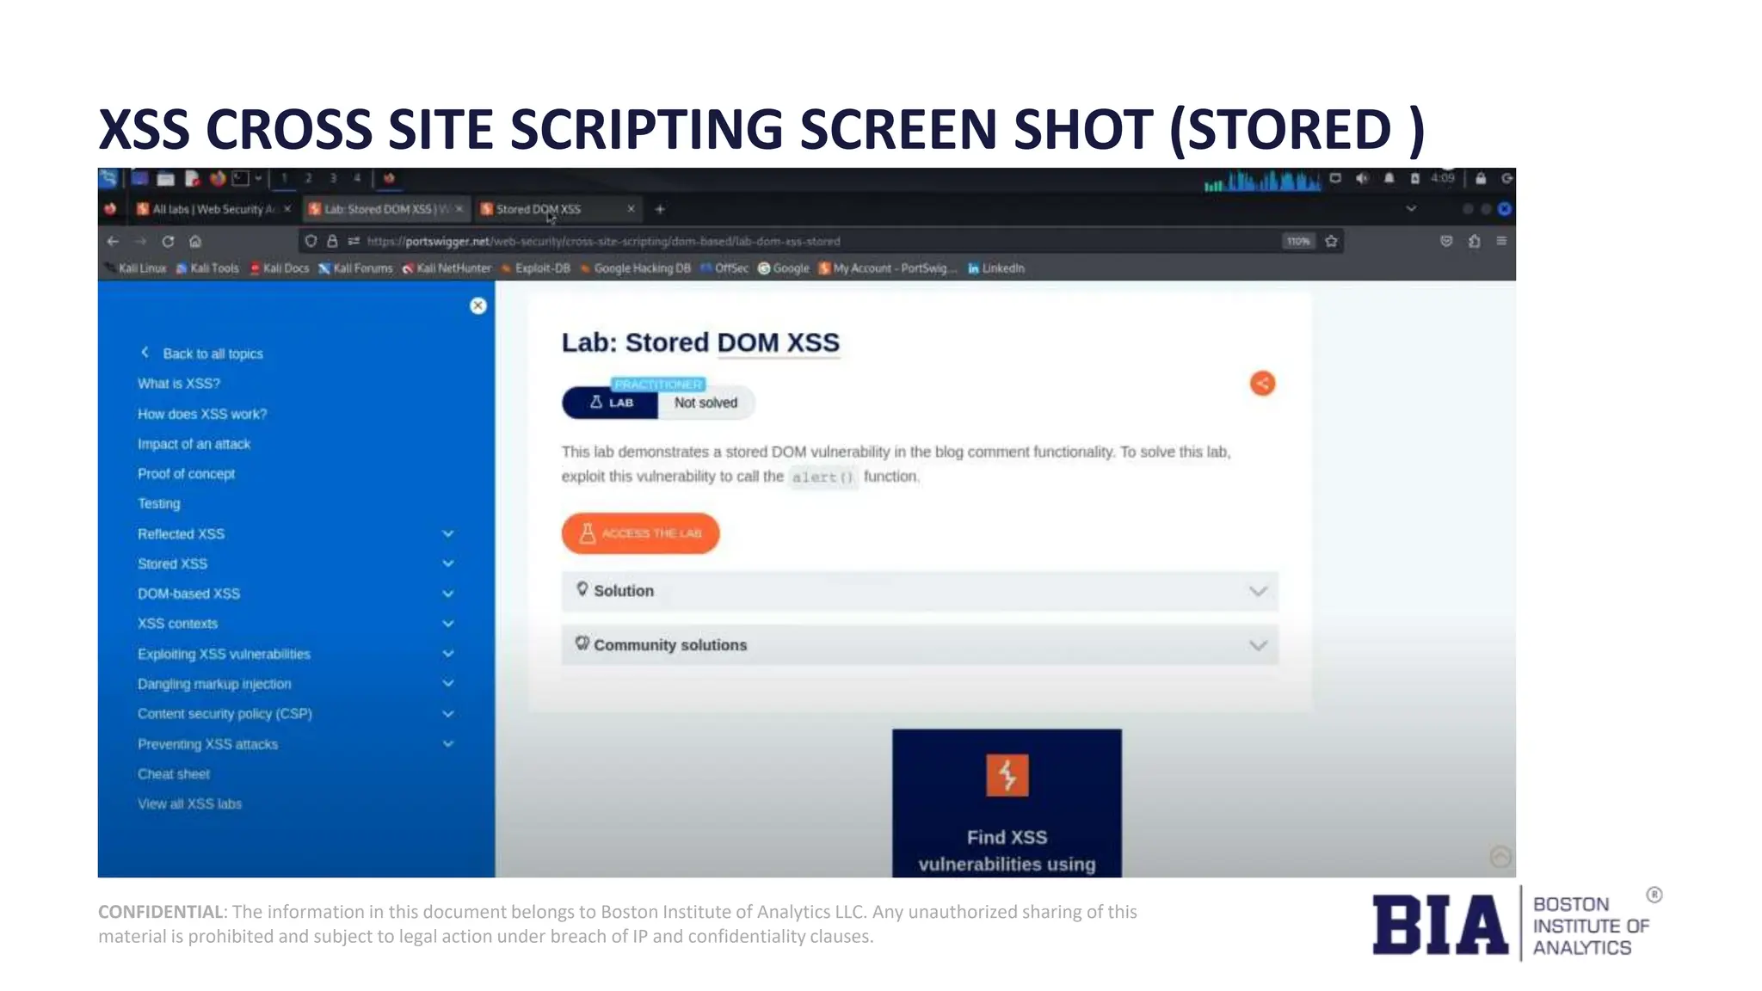Click the ACCESS THE LAB button
The height and width of the screenshot is (991, 1762).
coord(640,533)
